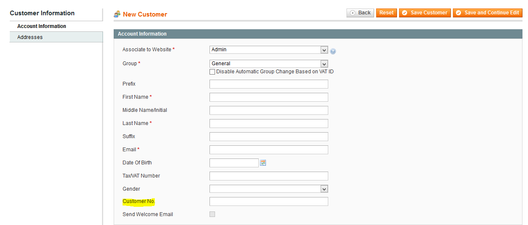Open the Gender dropdown
Image resolution: width=528 pixels, height=225 pixels.
(x=269, y=189)
